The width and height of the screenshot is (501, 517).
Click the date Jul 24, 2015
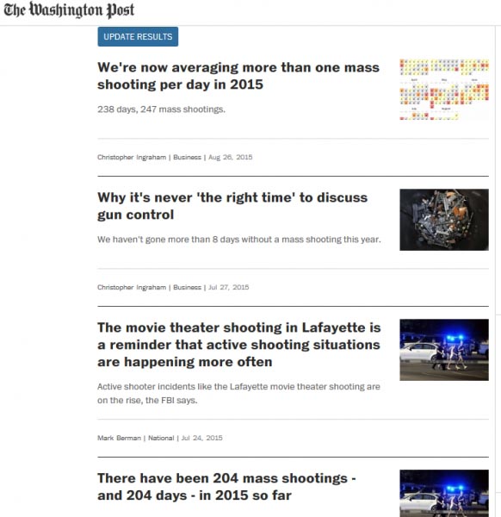coord(202,438)
